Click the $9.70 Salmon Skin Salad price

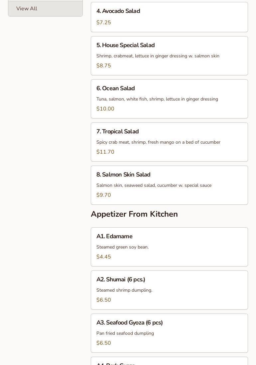104,195
